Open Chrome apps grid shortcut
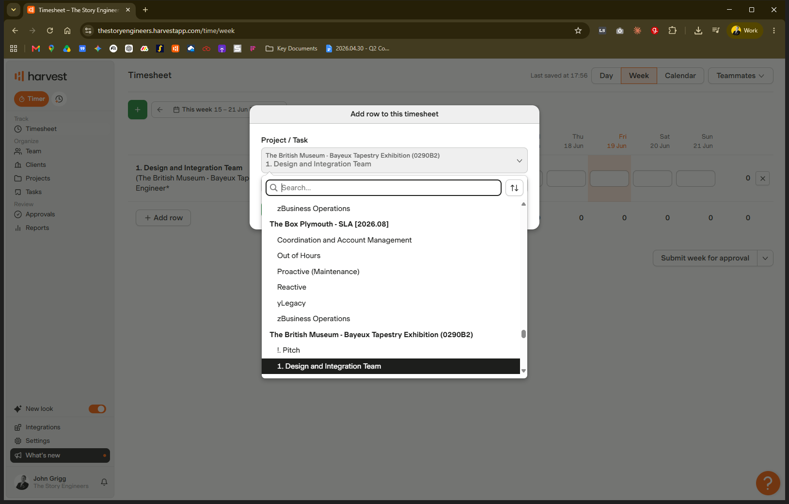The image size is (789, 504). tap(14, 49)
